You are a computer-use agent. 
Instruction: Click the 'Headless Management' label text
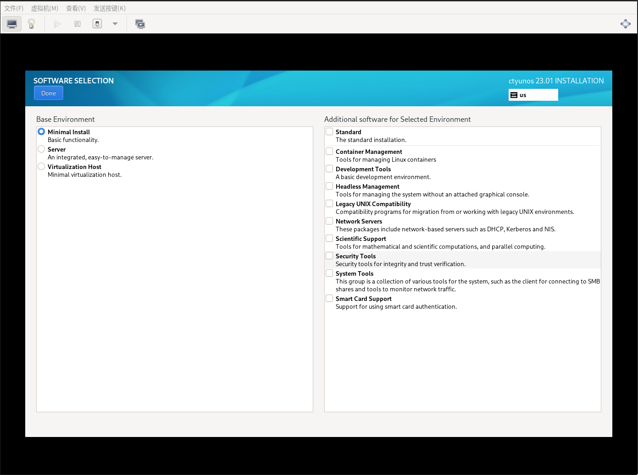(367, 186)
